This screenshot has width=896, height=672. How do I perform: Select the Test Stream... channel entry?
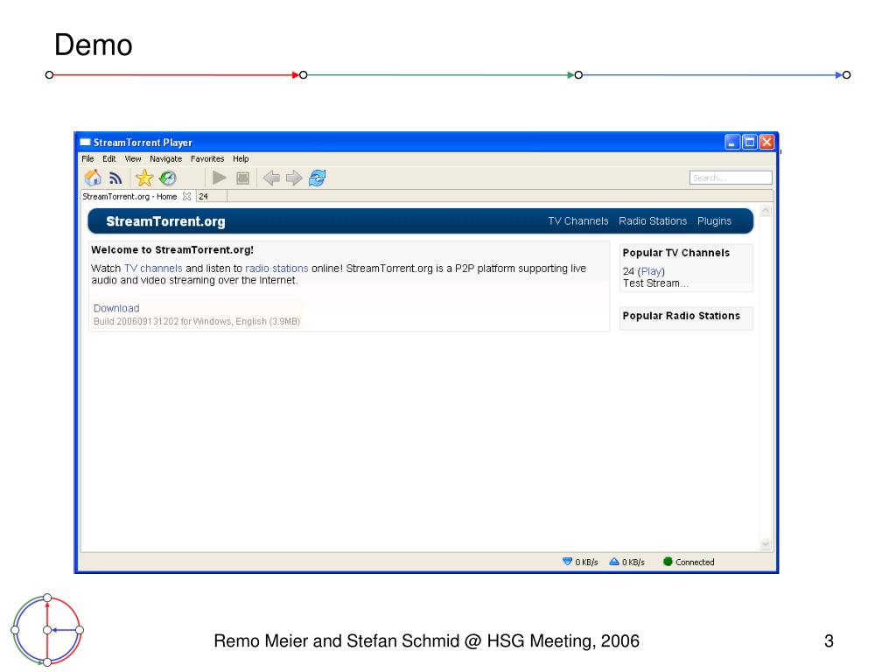point(655,283)
